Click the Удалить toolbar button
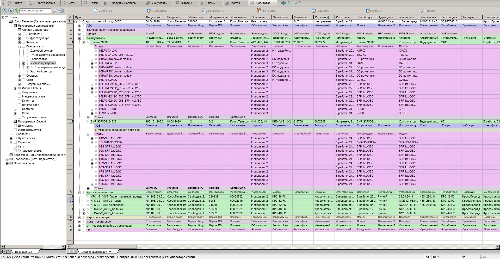 pos(320,11)
